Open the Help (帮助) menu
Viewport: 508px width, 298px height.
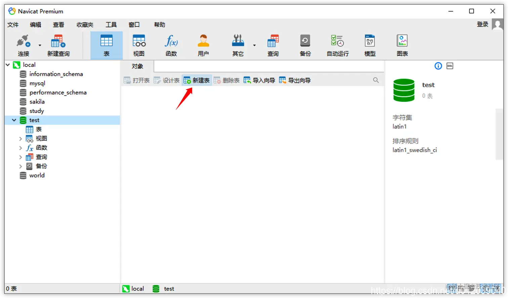tap(160, 24)
